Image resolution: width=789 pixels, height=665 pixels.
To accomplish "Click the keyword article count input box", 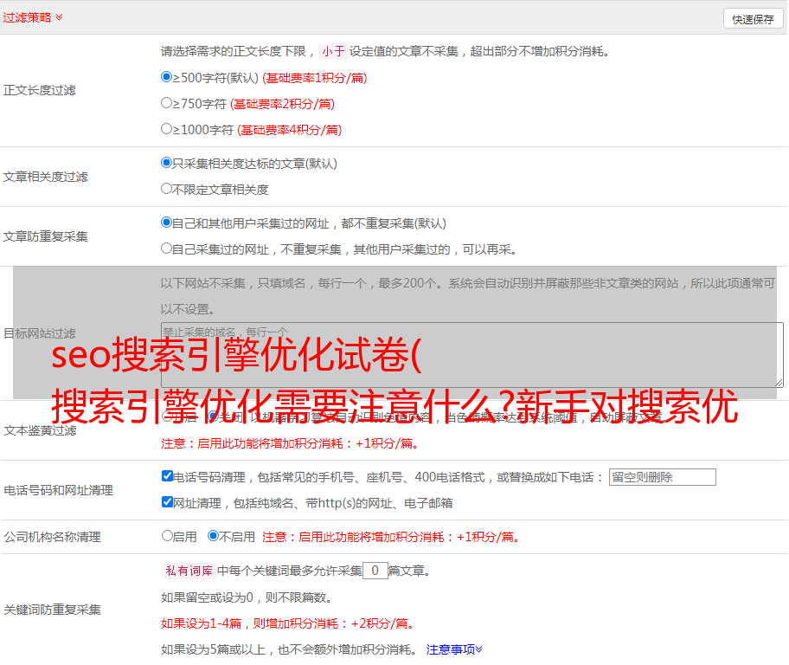I will pos(375,571).
